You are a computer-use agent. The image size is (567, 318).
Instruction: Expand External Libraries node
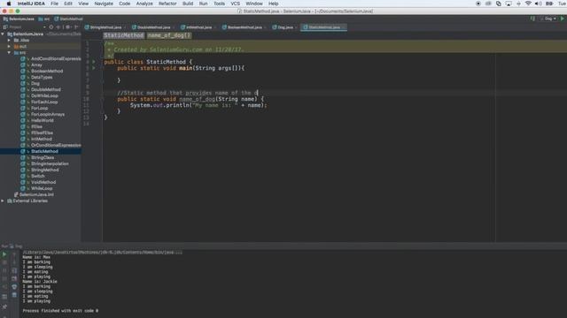tap(3, 201)
